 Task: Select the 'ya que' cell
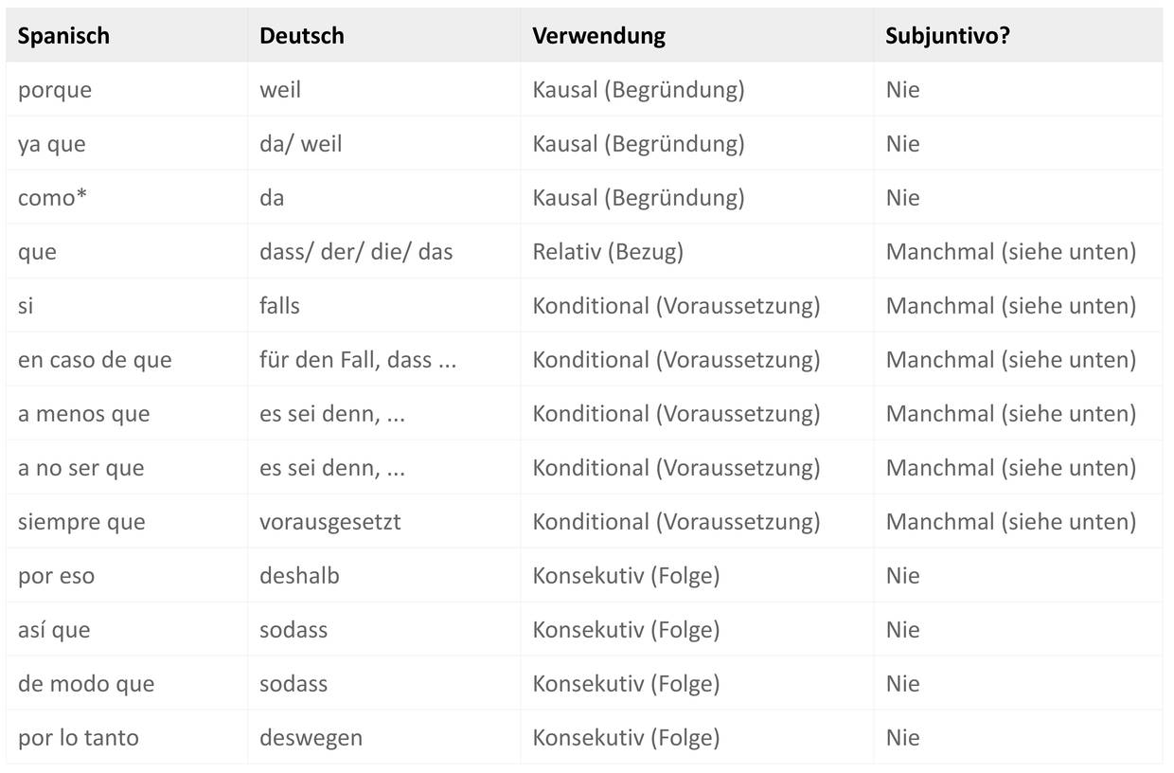51,144
